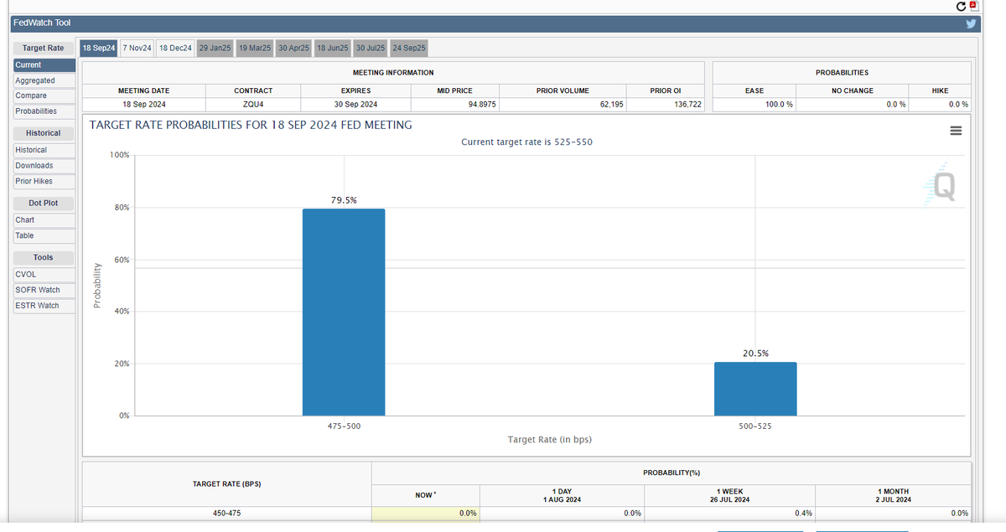Click the NOW column header in table
This screenshot has width=1006, height=532.
(x=425, y=496)
